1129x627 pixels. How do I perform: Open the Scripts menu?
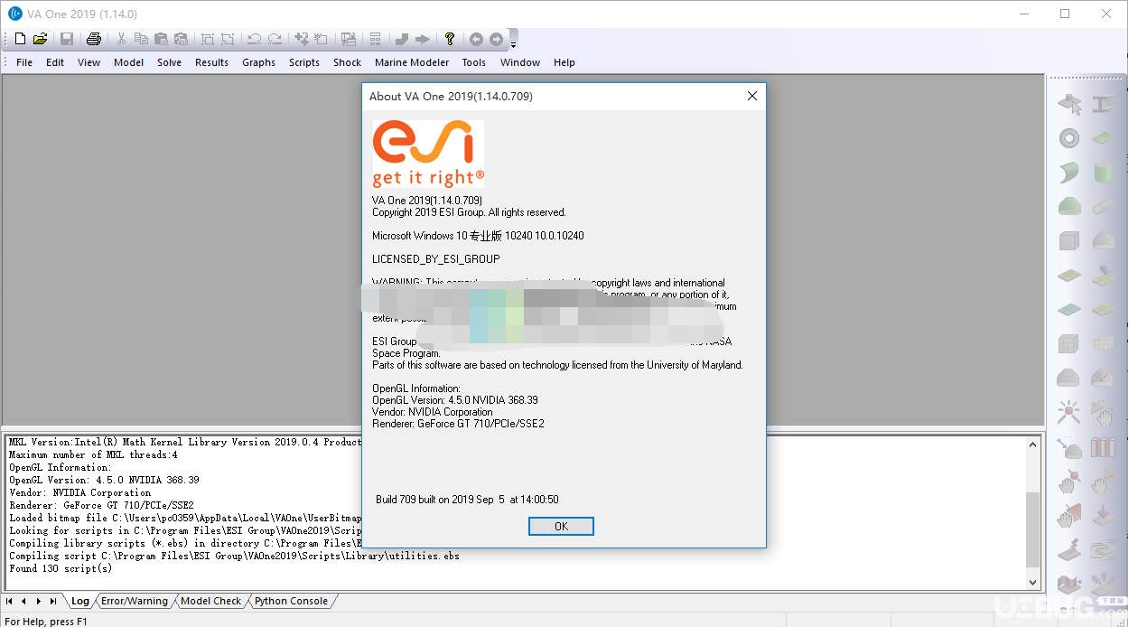click(304, 62)
